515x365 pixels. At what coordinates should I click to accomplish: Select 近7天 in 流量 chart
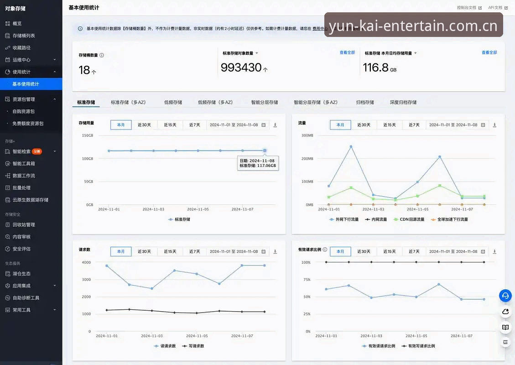point(414,125)
